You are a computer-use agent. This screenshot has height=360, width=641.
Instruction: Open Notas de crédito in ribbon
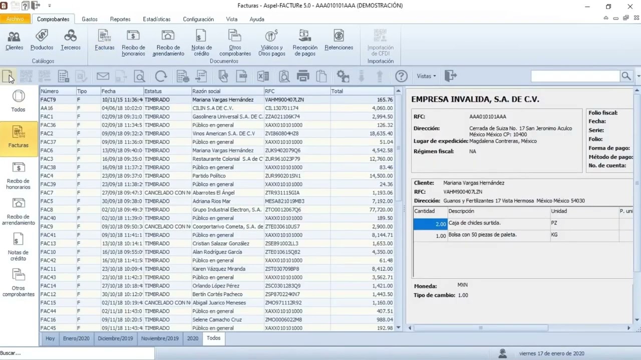click(x=201, y=43)
